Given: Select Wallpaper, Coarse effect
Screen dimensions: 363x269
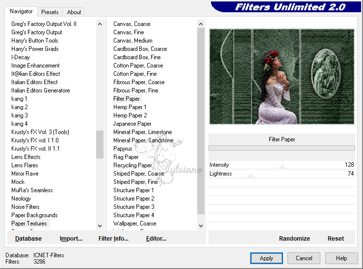Looking at the screenshot, I should tap(134, 224).
